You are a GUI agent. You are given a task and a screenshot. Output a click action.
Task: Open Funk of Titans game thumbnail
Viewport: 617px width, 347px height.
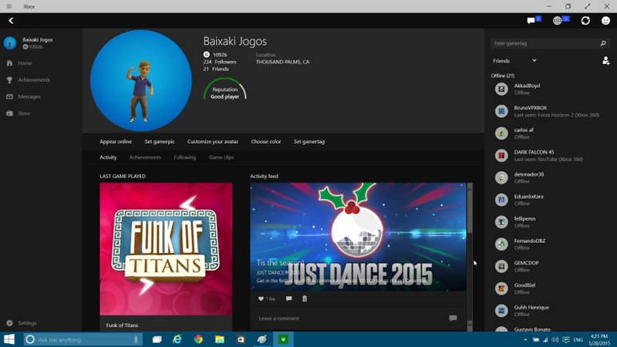(x=166, y=248)
